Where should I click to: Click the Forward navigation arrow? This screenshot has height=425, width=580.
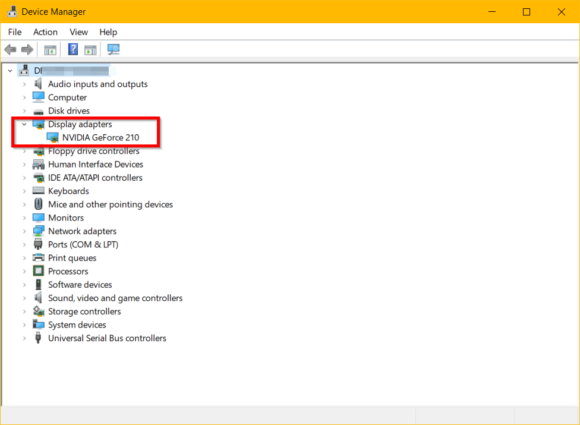[27, 49]
